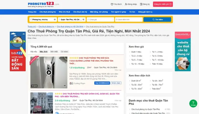Open the Chọn diện tích dropdown

(x=129, y=20)
